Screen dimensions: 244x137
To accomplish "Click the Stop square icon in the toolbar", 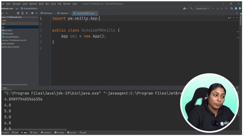I will [x=226, y=8].
